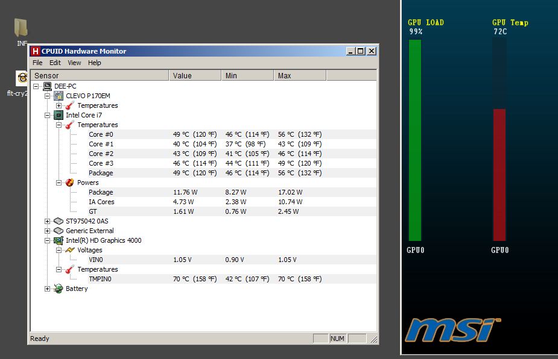Collapse the Powers node

59,183
